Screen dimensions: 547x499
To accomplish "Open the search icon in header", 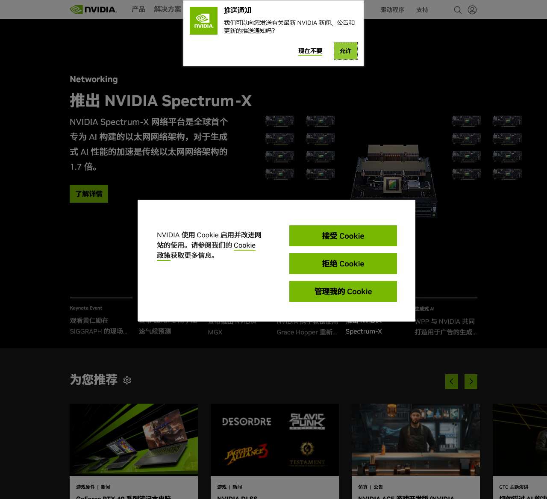I will point(458,10).
